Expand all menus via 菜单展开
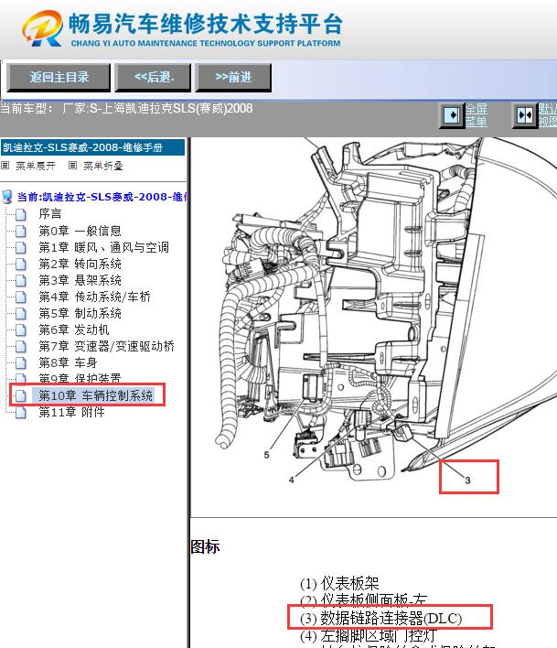557x648 pixels. click(x=36, y=166)
